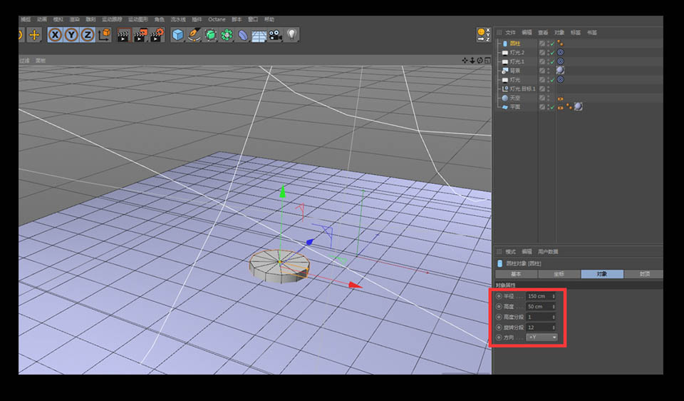This screenshot has width=684, height=401.
Task: Open the Octane menu
Action: click(x=217, y=19)
